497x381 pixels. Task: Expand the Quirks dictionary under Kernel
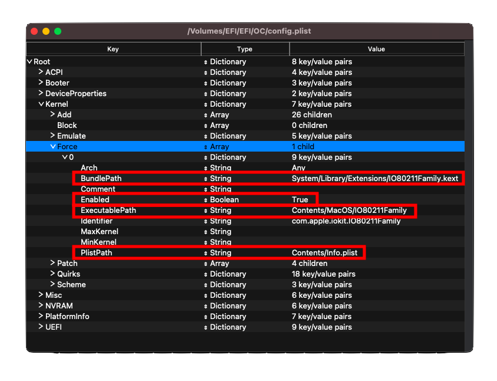click(x=52, y=274)
